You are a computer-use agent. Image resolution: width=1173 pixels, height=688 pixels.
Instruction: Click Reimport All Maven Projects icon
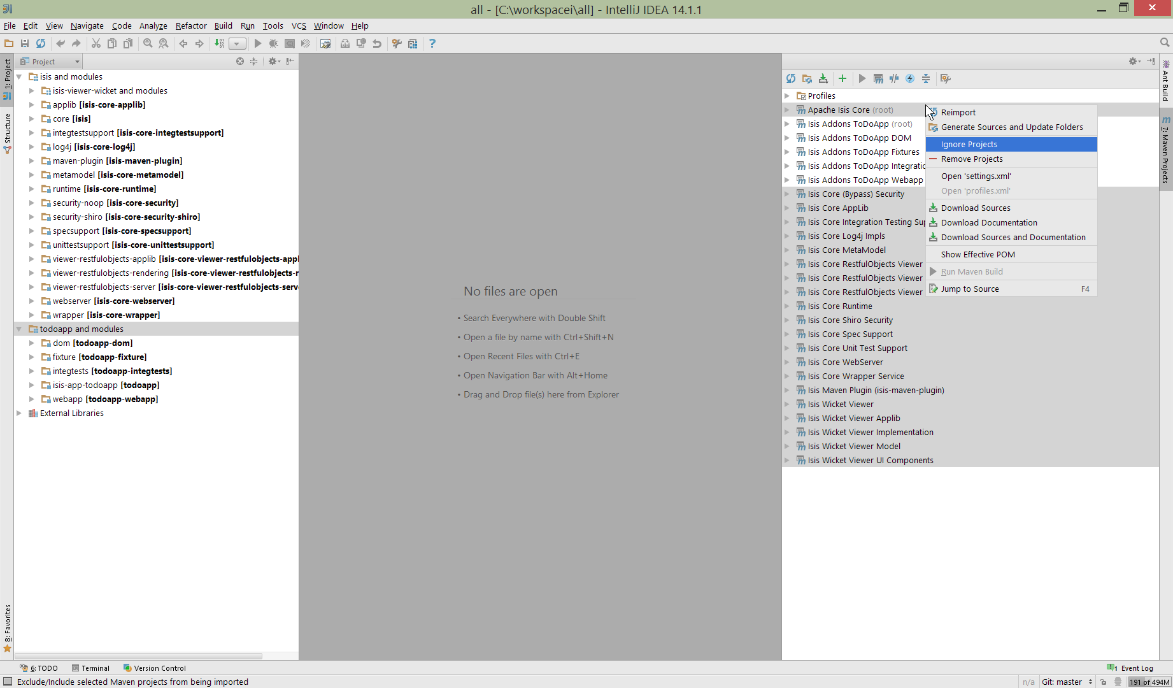pos(791,78)
